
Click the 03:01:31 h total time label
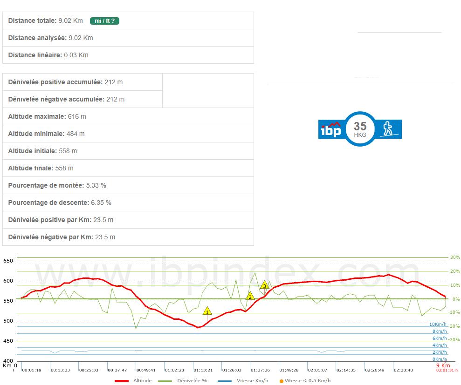[x=447, y=371]
